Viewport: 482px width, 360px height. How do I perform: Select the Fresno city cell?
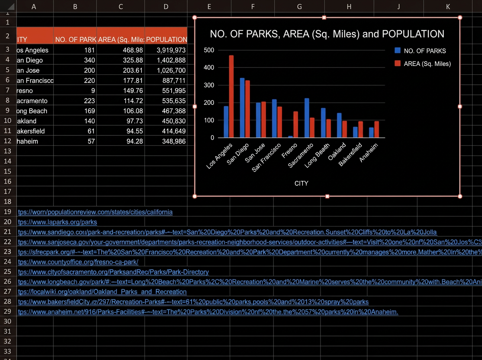(x=35, y=91)
